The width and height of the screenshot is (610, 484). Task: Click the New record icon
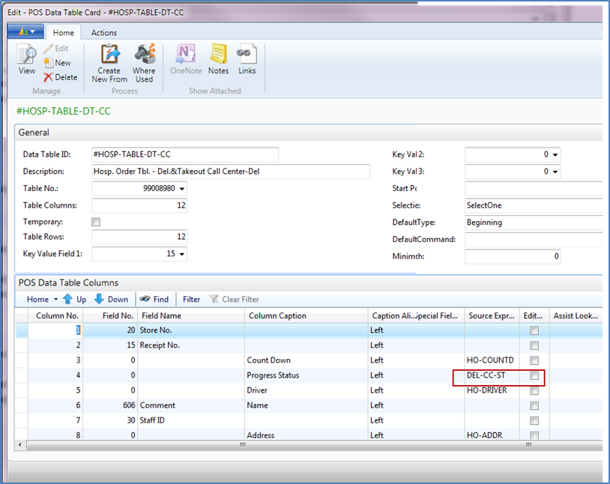[x=57, y=63]
